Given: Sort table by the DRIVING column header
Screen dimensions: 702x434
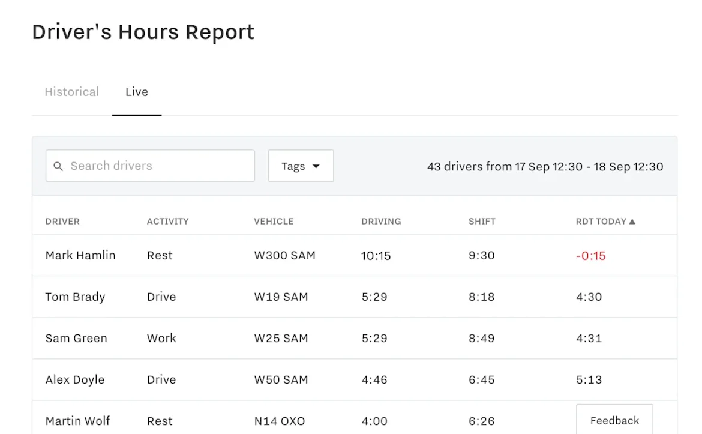Looking at the screenshot, I should click(x=381, y=221).
